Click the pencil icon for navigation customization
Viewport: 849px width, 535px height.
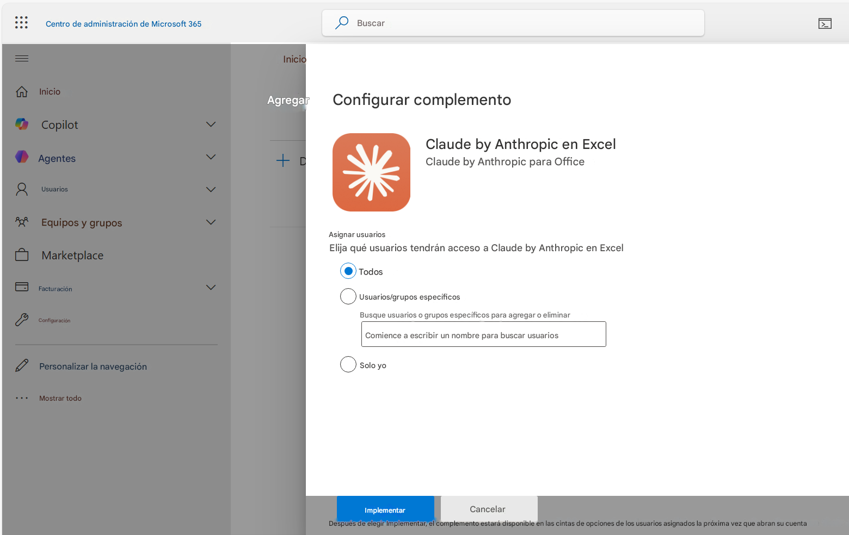(x=22, y=365)
